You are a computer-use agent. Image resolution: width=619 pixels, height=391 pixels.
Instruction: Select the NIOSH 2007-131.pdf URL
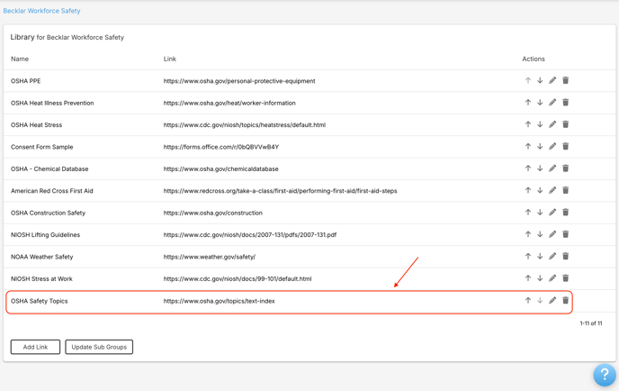(x=250, y=235)
